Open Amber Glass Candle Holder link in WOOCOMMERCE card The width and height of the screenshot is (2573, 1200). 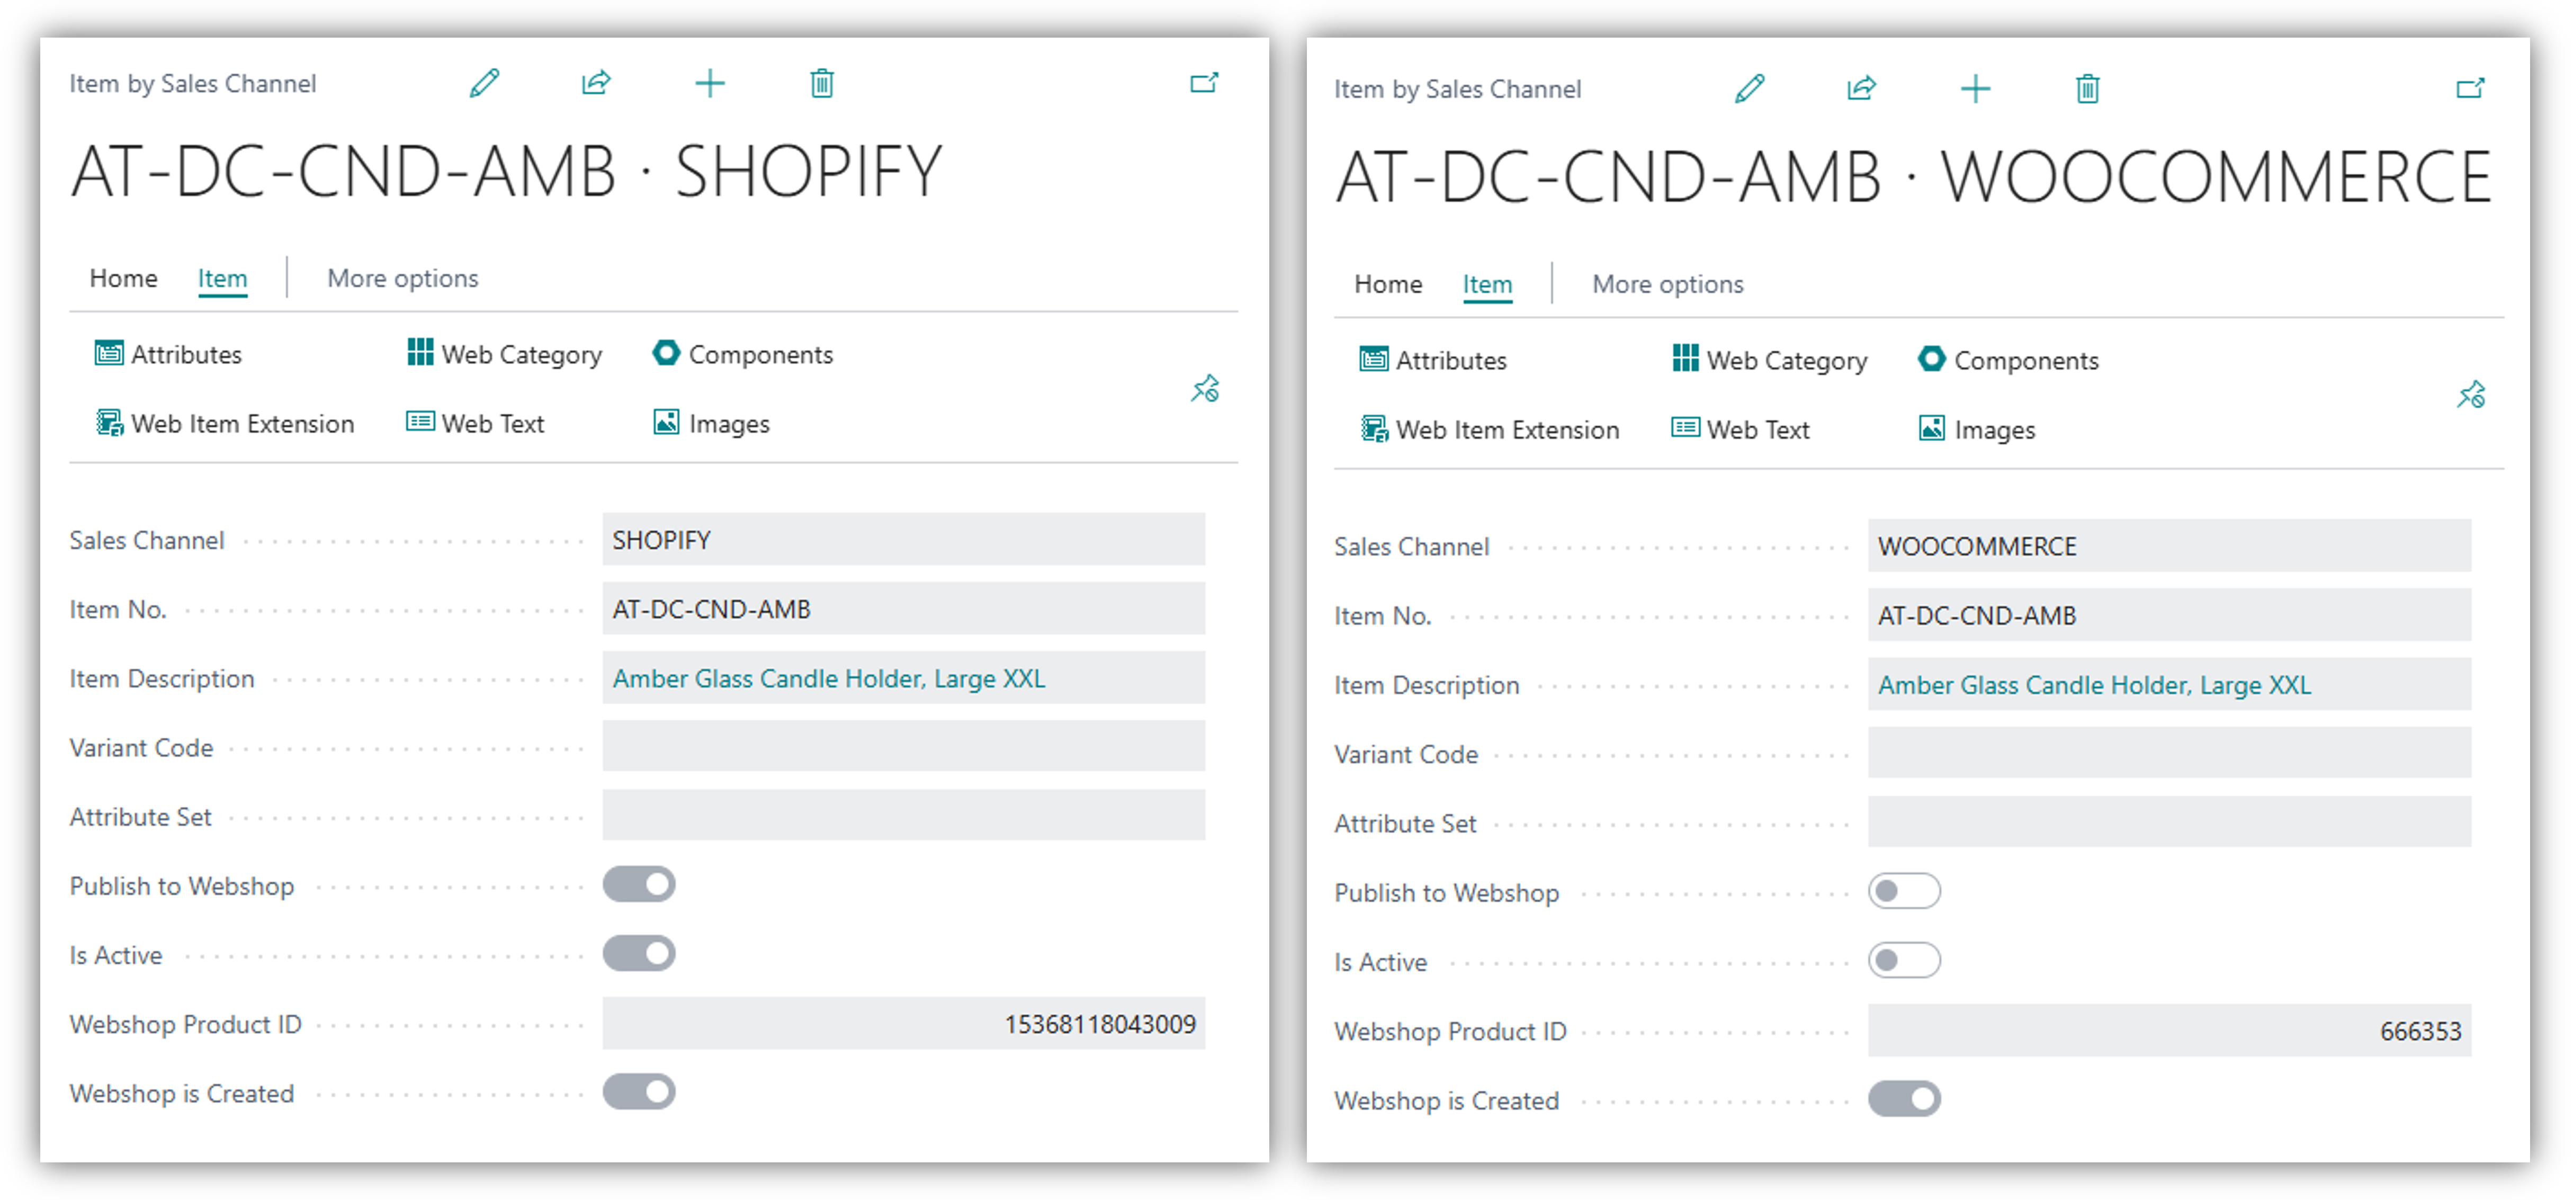pos(2094,685)
